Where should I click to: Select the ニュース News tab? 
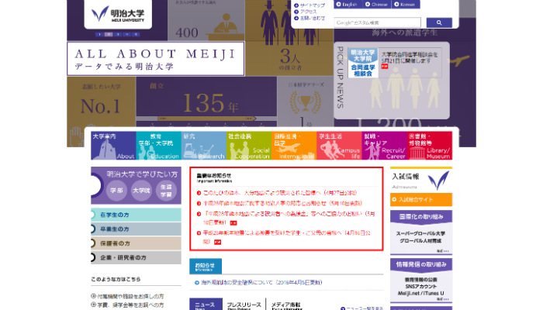click(x=206, y=304)
